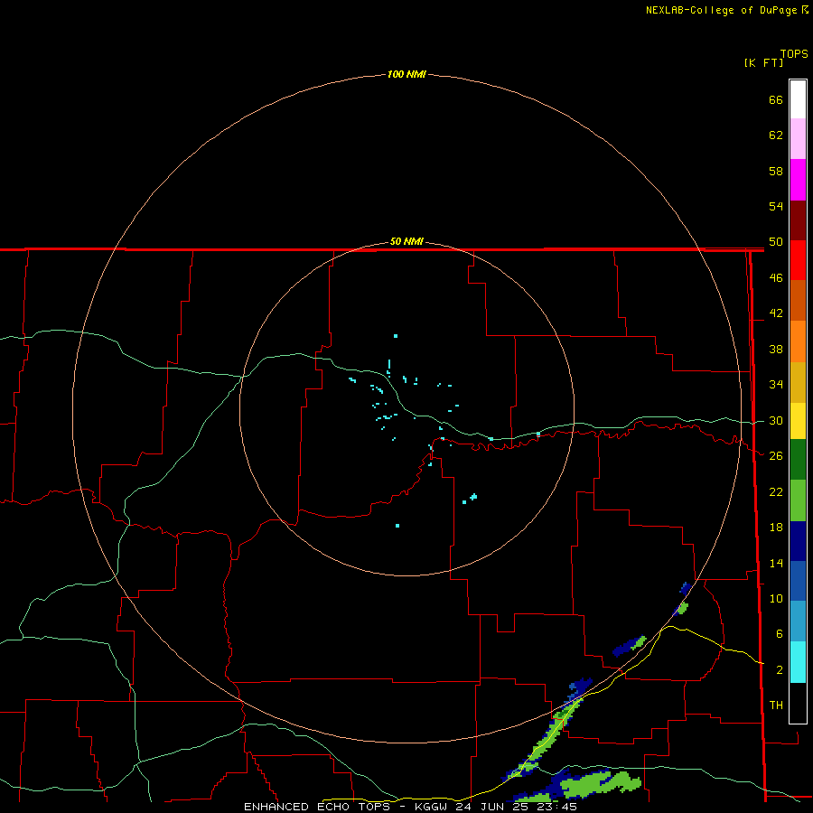Select the 14 scale value

click(776, 563)
